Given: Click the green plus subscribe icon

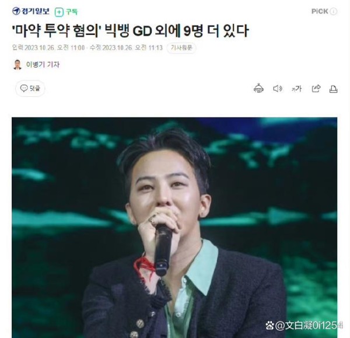Looking at the screenshot, I should pos(59,12).
